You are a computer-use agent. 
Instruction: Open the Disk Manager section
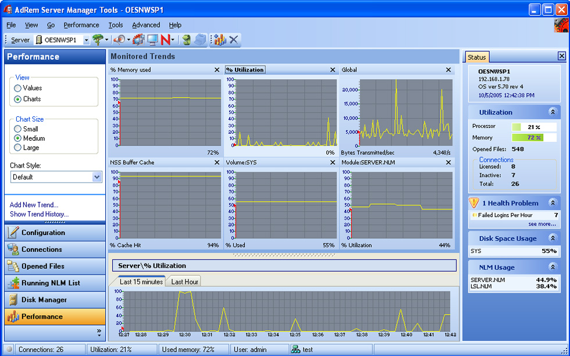click(x=55, y=300)
